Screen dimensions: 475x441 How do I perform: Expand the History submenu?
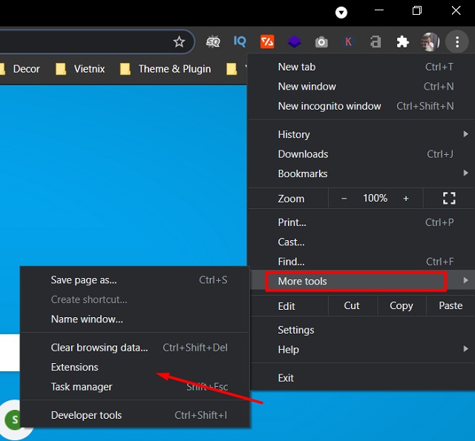361,134
